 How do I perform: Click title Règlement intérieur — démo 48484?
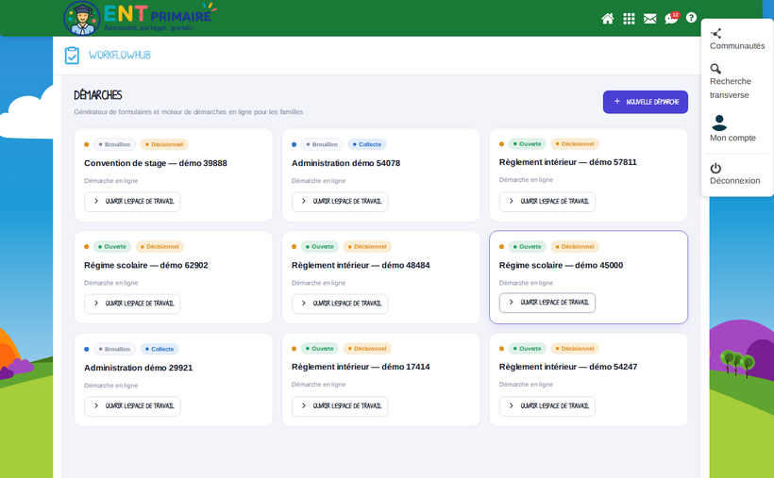[361, 265]
